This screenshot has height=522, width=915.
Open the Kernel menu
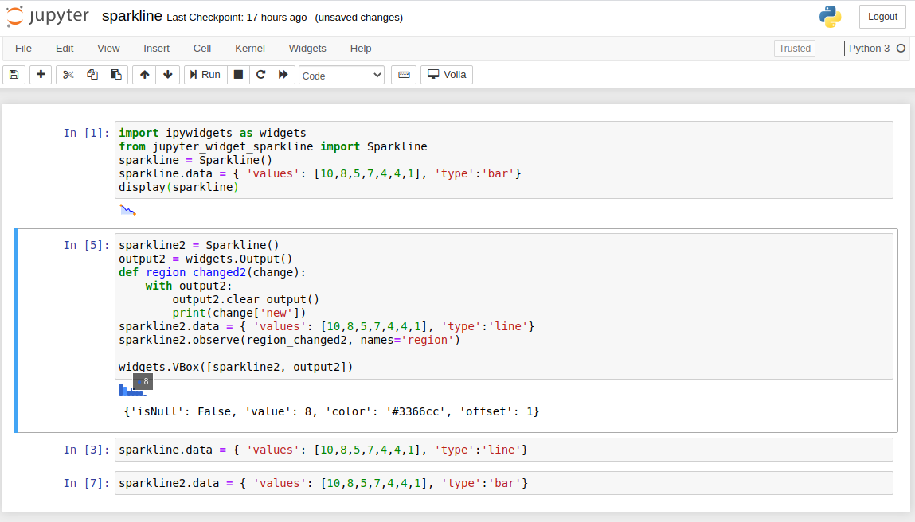click(x=250, y=49)
